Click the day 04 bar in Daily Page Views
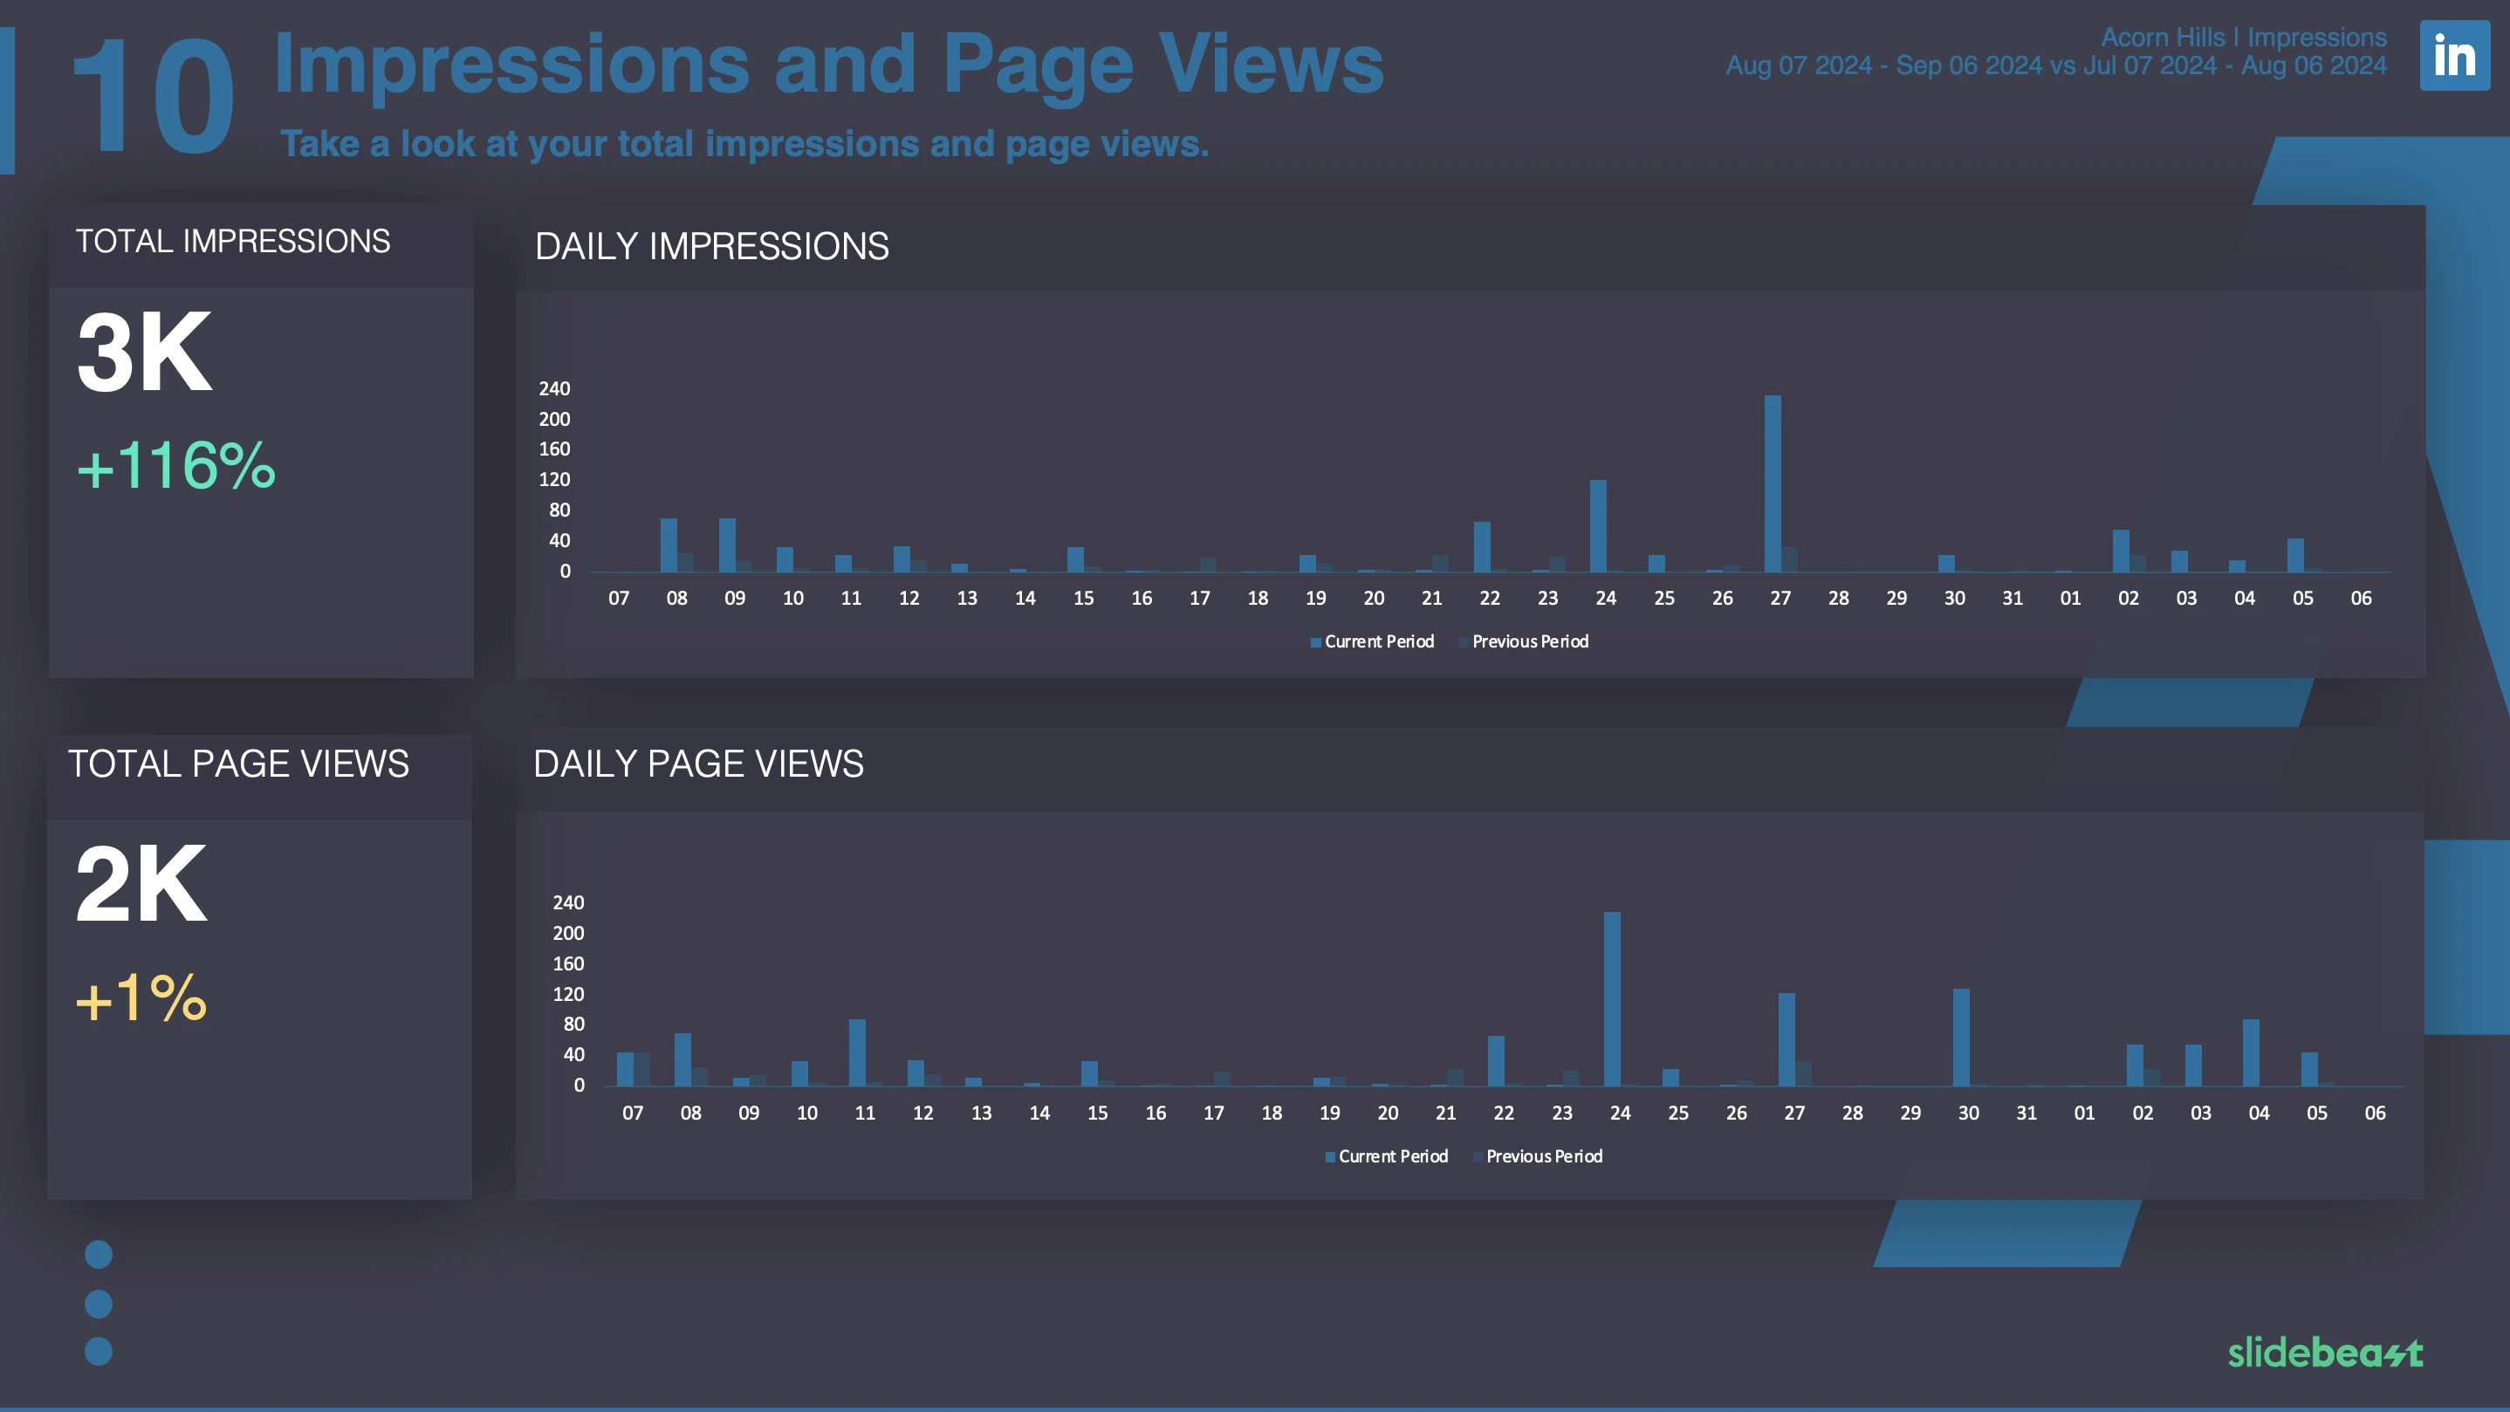Screen dimensions: 2510x1412 [x=2251, y=1052]
